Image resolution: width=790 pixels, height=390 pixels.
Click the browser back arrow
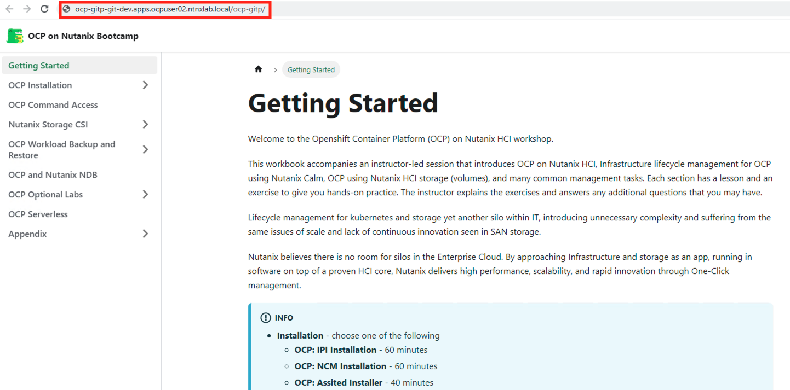coord(9,9)
